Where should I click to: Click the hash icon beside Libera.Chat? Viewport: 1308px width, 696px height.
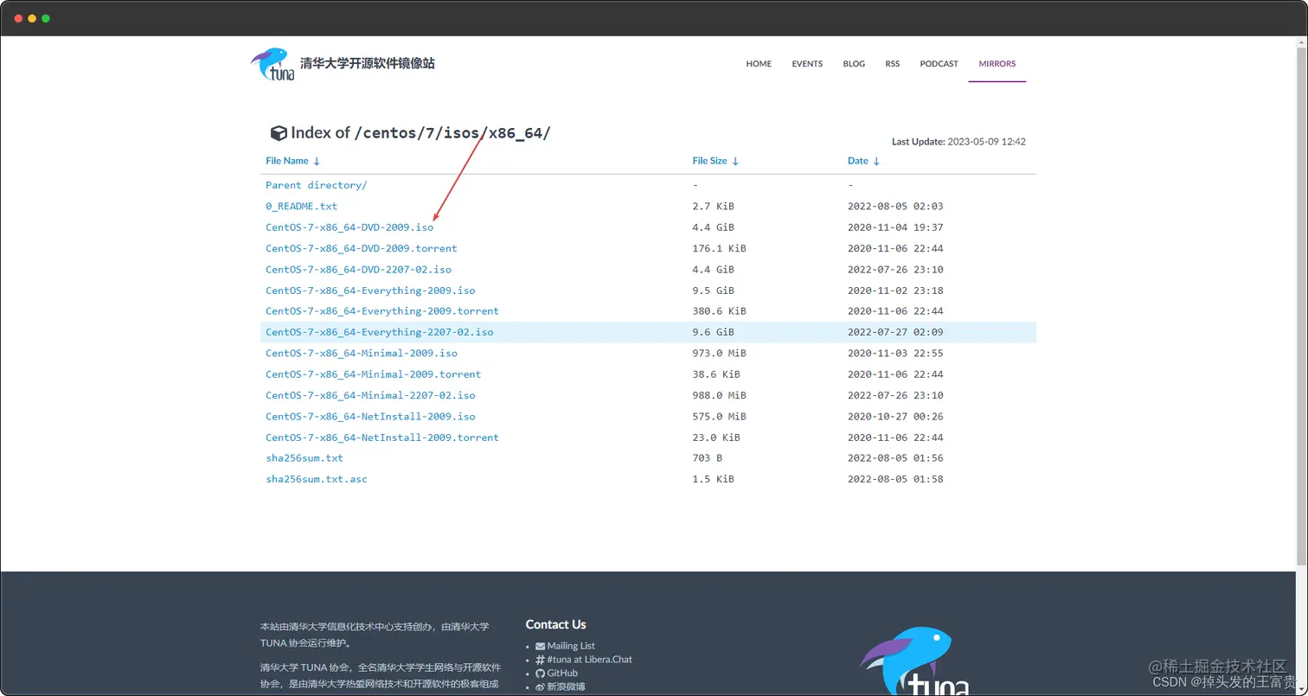coord(540,660)
